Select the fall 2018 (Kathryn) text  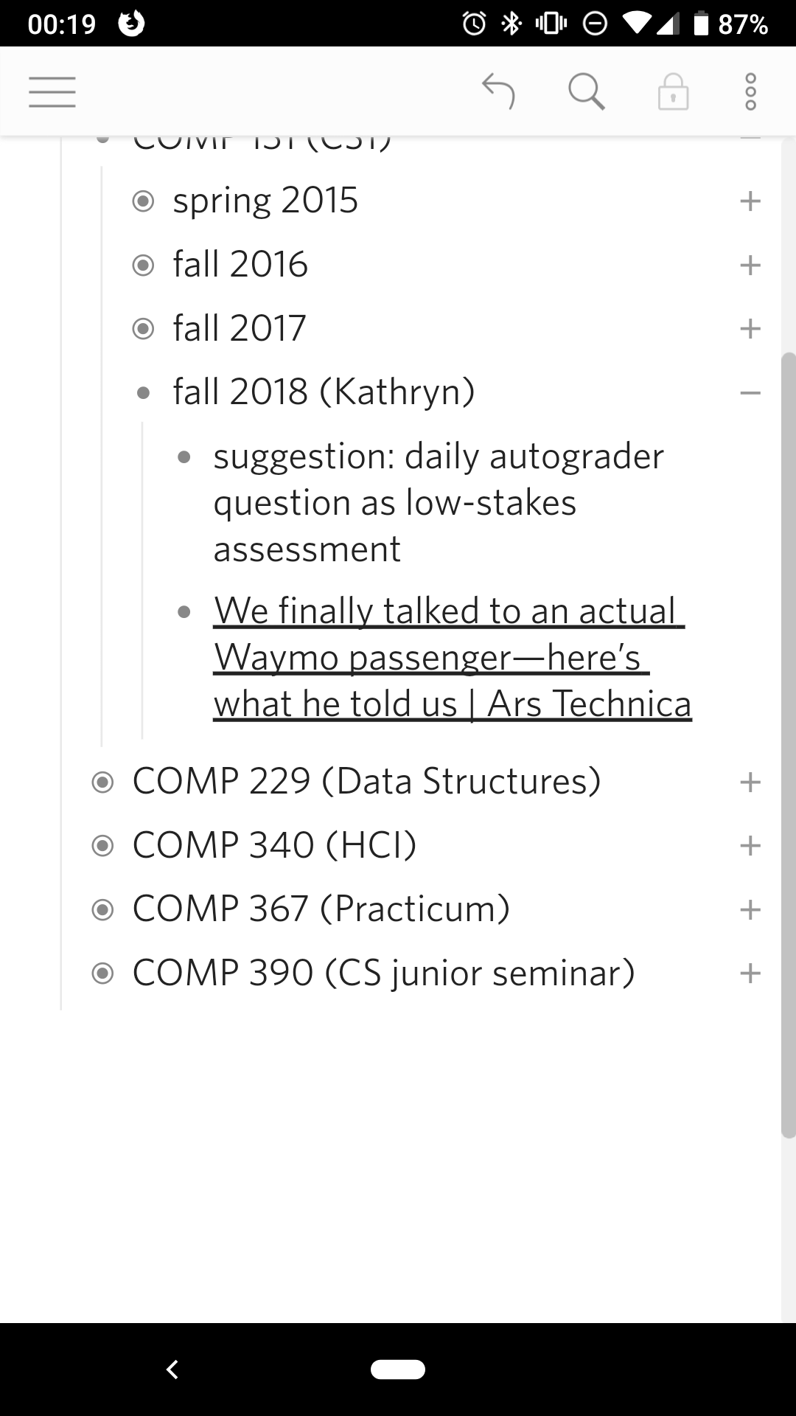pos(324,392)
